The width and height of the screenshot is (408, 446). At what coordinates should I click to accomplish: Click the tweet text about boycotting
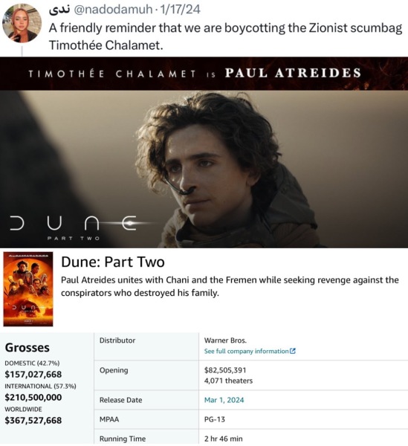tap(225, 36)
